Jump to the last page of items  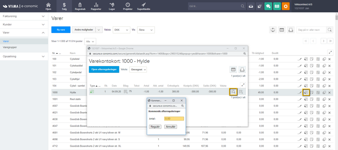[330, 41]
